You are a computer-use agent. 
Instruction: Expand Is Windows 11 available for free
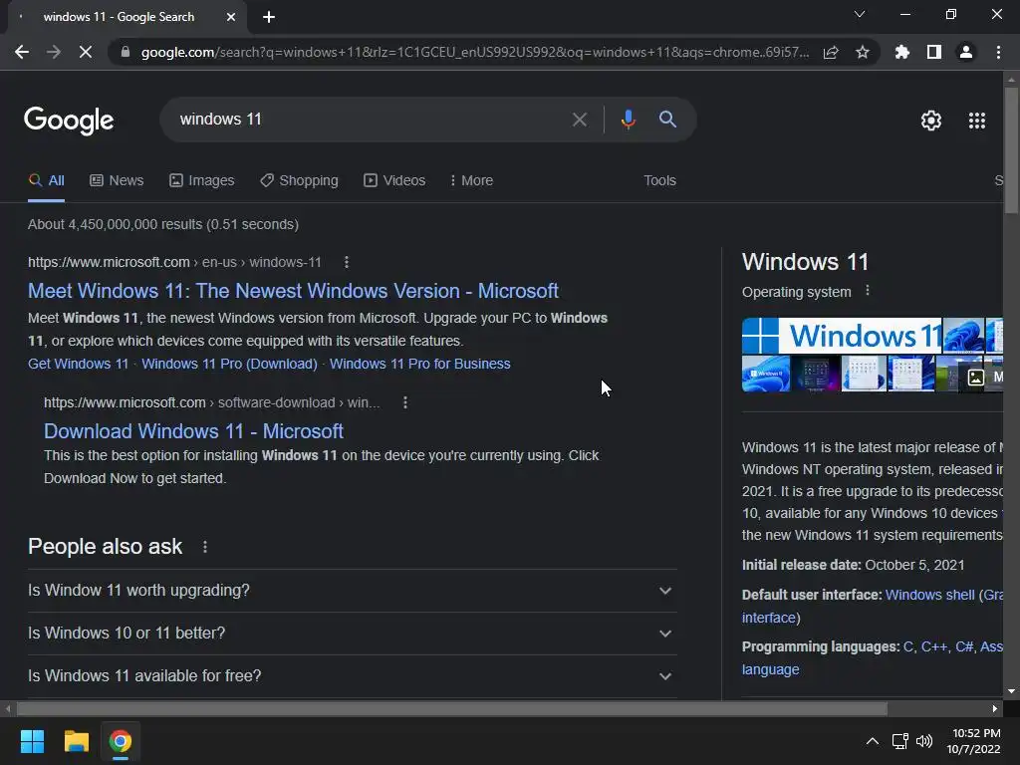tap(352, 676)
